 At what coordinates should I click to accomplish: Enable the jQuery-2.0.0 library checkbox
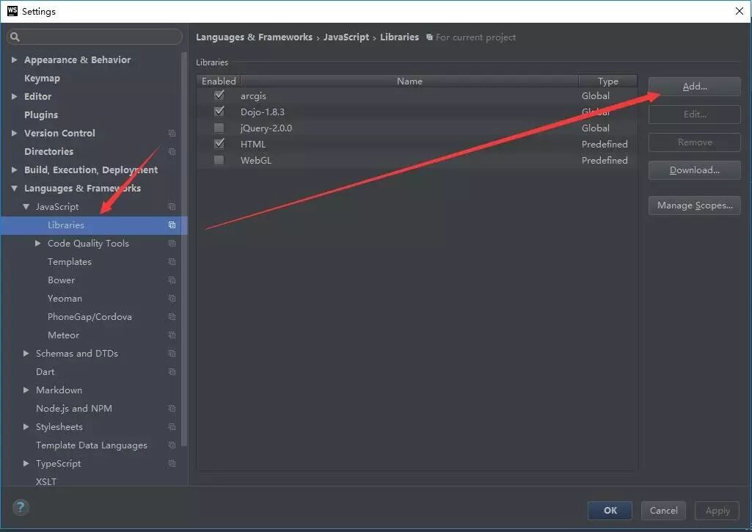click(x=219, y=128)
